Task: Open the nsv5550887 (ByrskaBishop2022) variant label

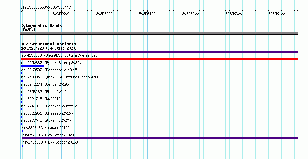Action: click(51, 63)
